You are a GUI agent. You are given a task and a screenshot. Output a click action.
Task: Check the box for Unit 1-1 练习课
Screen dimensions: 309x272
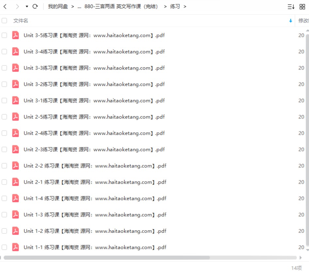pyautogui.click(x=4, y=248)
